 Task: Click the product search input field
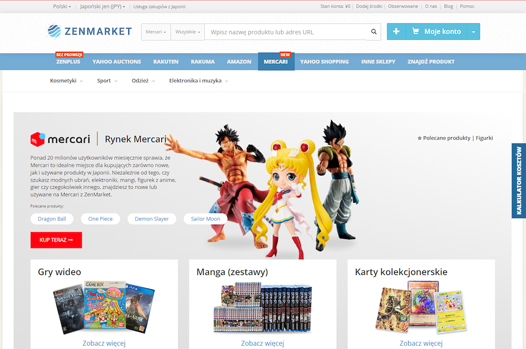click(286, 32)
